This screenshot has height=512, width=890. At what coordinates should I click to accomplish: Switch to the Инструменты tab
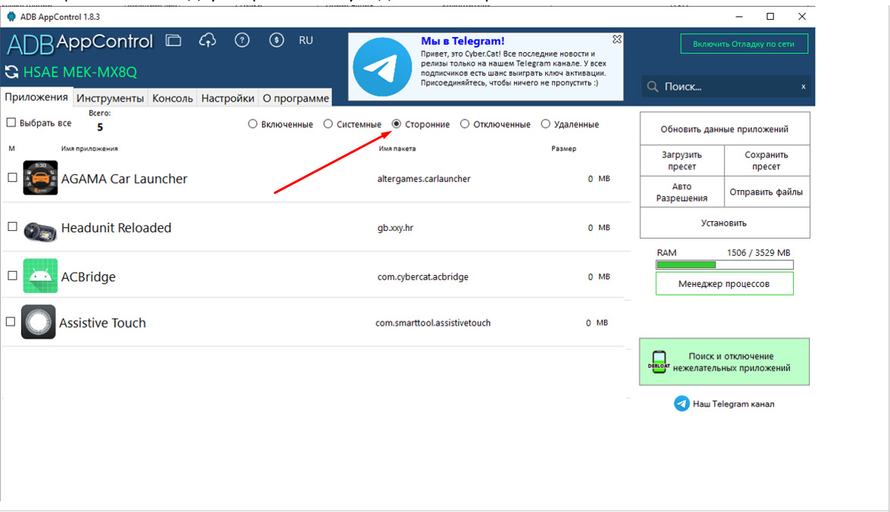(110, 98)
